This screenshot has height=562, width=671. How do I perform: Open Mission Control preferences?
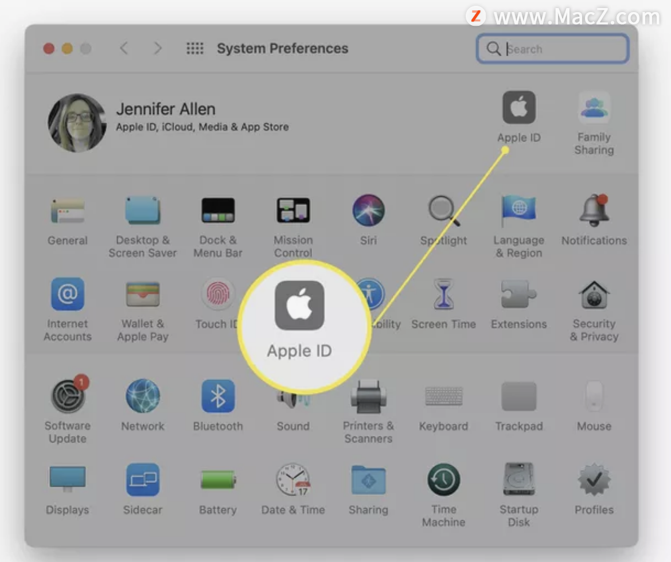click(x=293, y=210)
